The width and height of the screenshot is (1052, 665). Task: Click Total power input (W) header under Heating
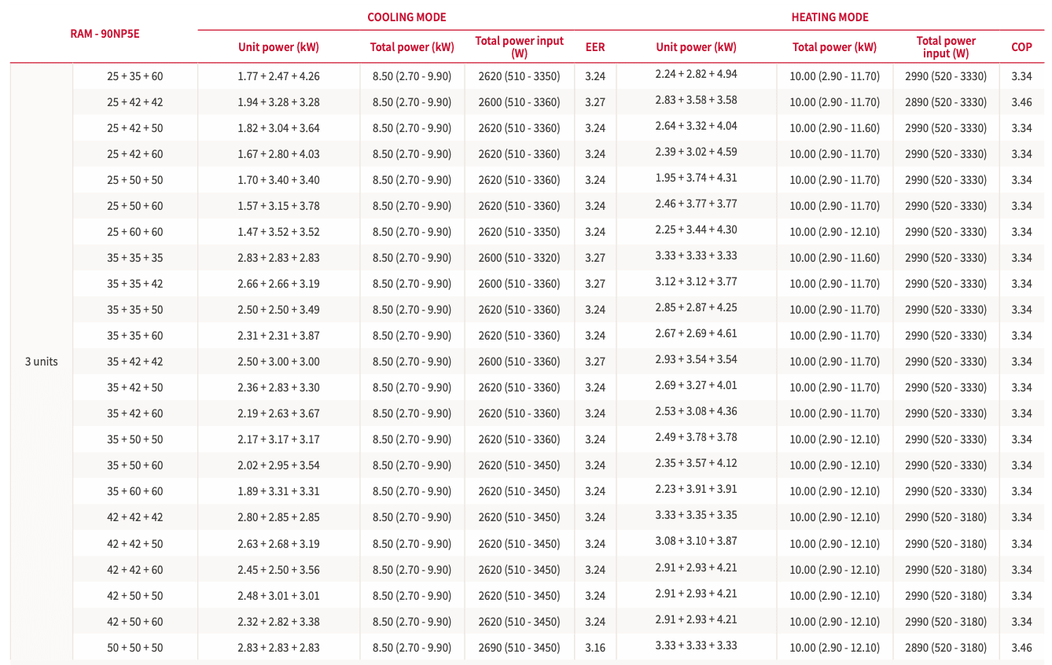(946, 47)
